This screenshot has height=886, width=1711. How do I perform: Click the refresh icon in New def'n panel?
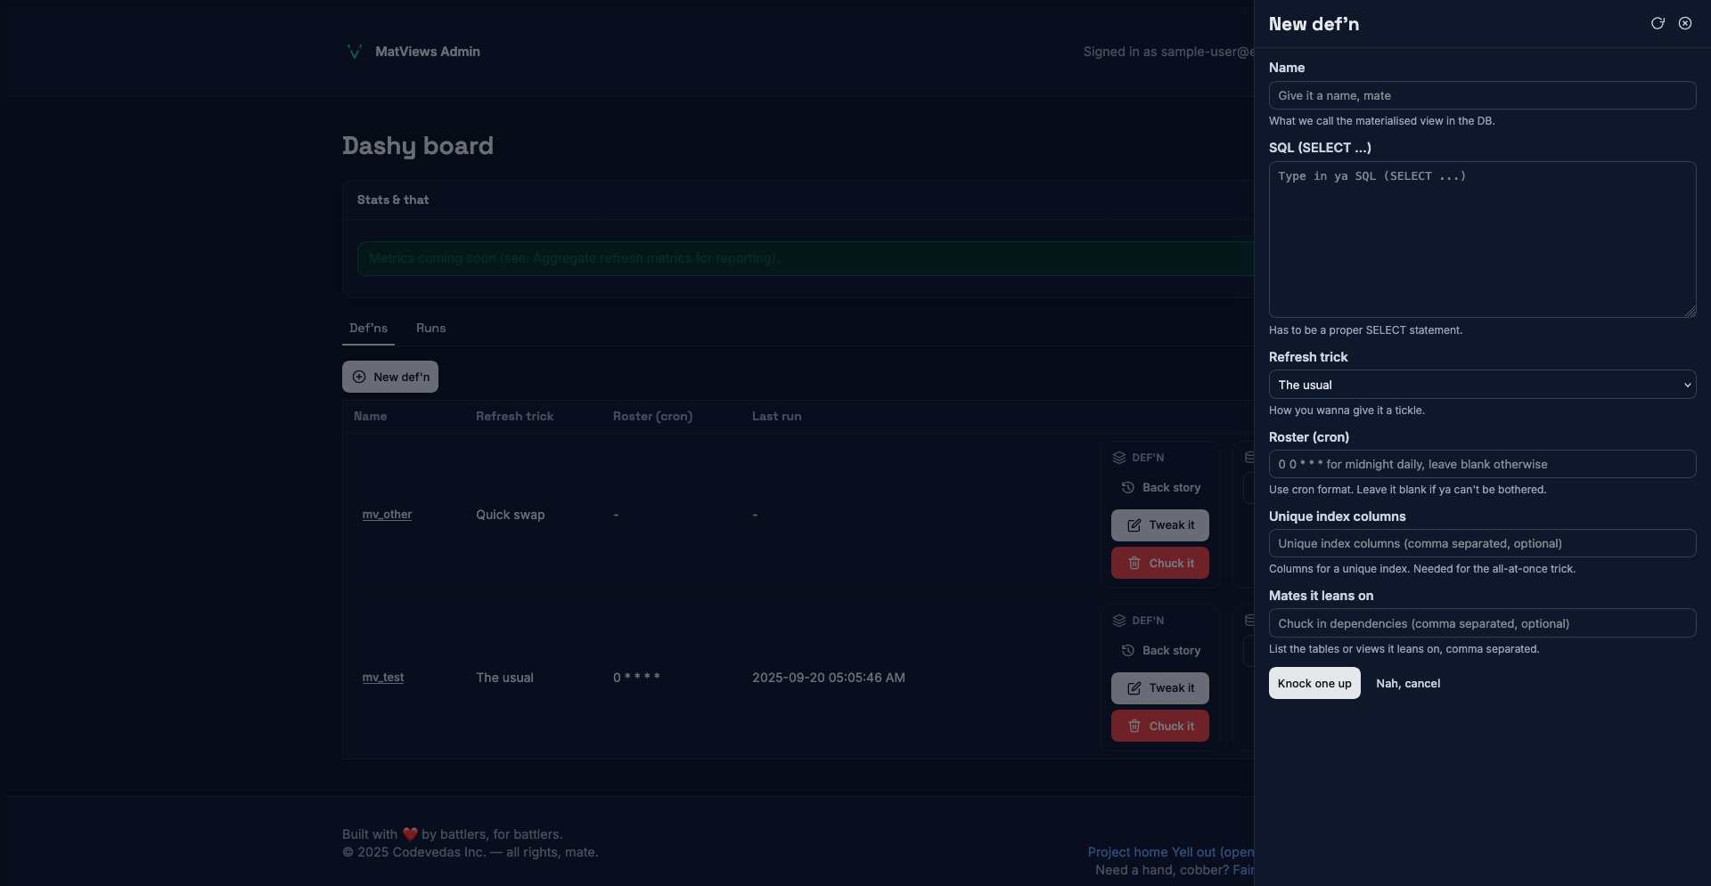[x=1658, y=23]
